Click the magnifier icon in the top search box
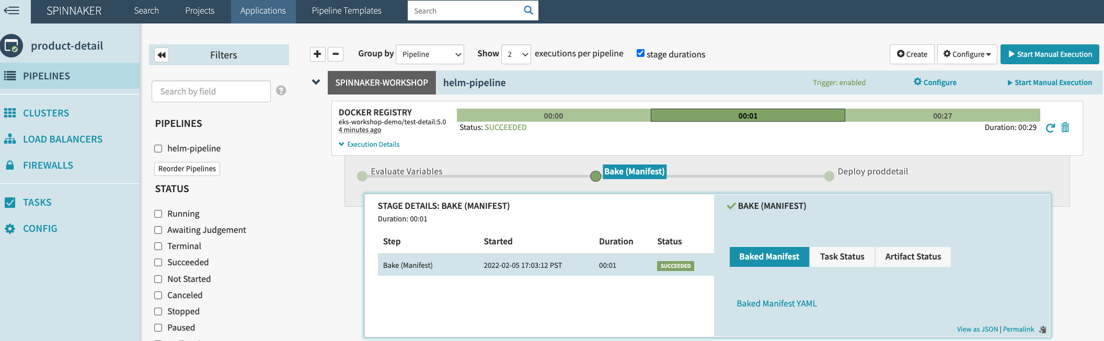 [528, 10]
